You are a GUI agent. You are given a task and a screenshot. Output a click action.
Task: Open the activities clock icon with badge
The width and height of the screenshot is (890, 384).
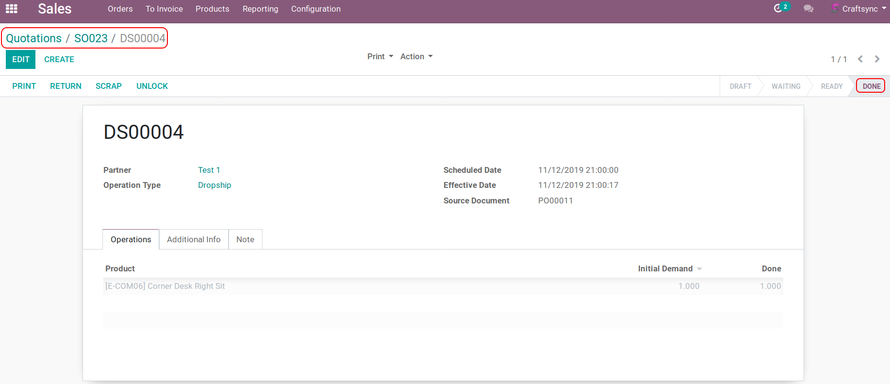(x=778, y=8)
